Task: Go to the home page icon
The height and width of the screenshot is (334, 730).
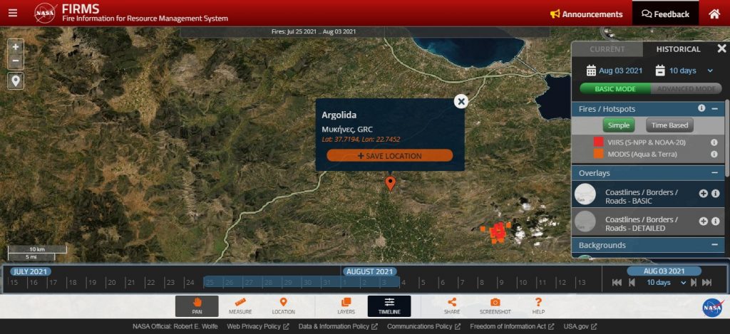Action: [x=714, y=14]
